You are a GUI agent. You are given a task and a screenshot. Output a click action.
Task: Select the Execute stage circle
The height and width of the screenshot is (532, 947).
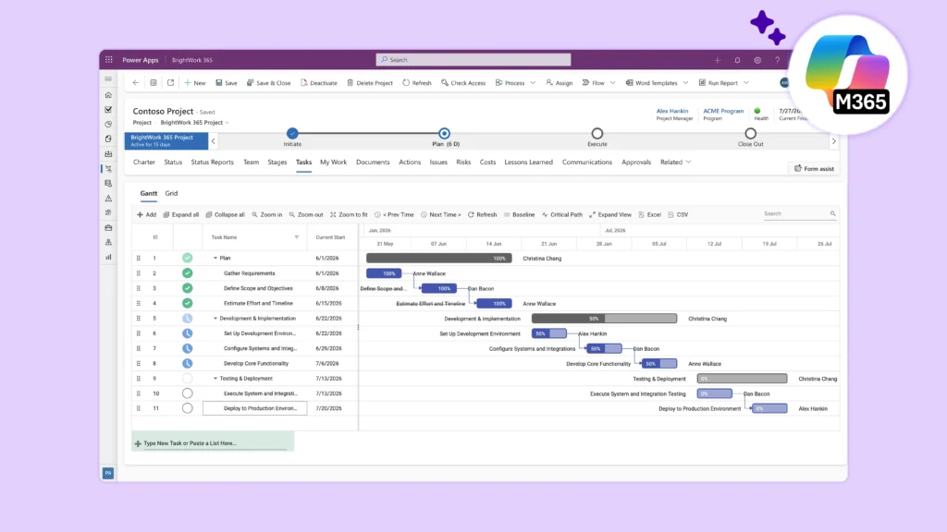(597, 133)
